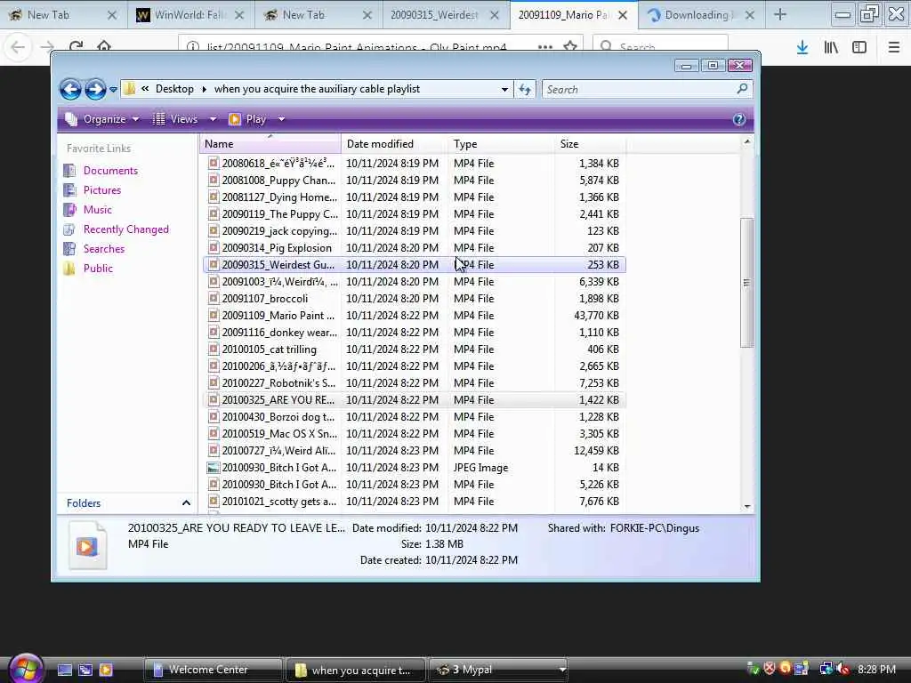911x683 pixels.
Task: Open the Mypal taskbar group button
Action: 498,670
